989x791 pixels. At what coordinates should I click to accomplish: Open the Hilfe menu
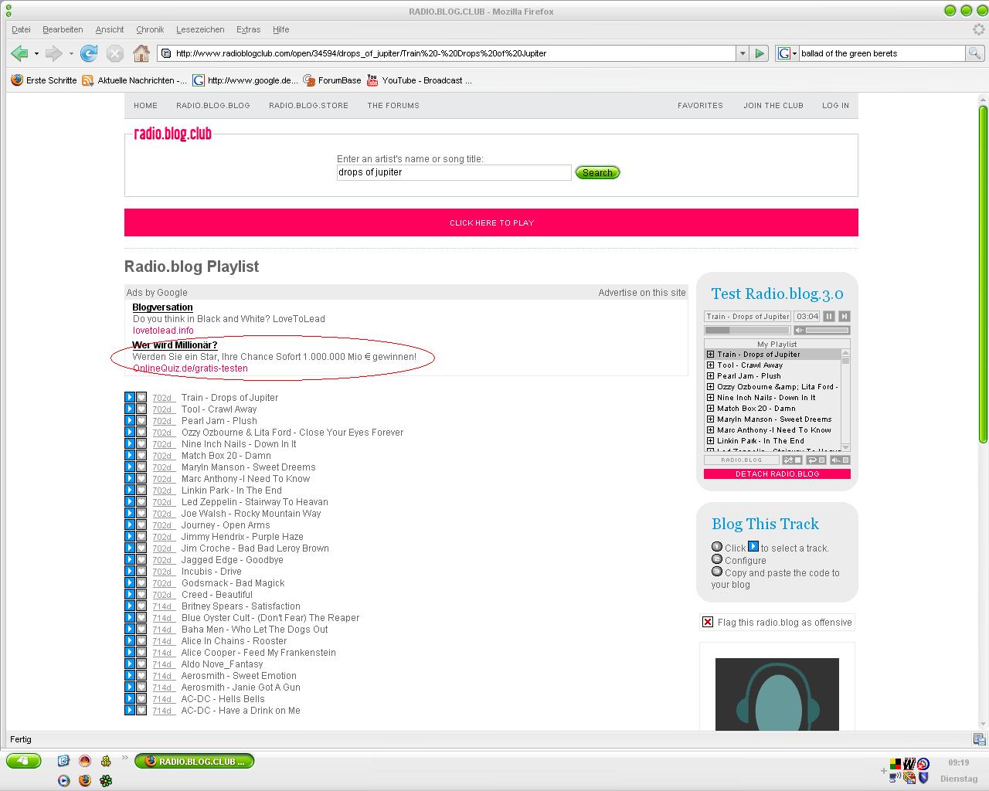pos(280,29)
